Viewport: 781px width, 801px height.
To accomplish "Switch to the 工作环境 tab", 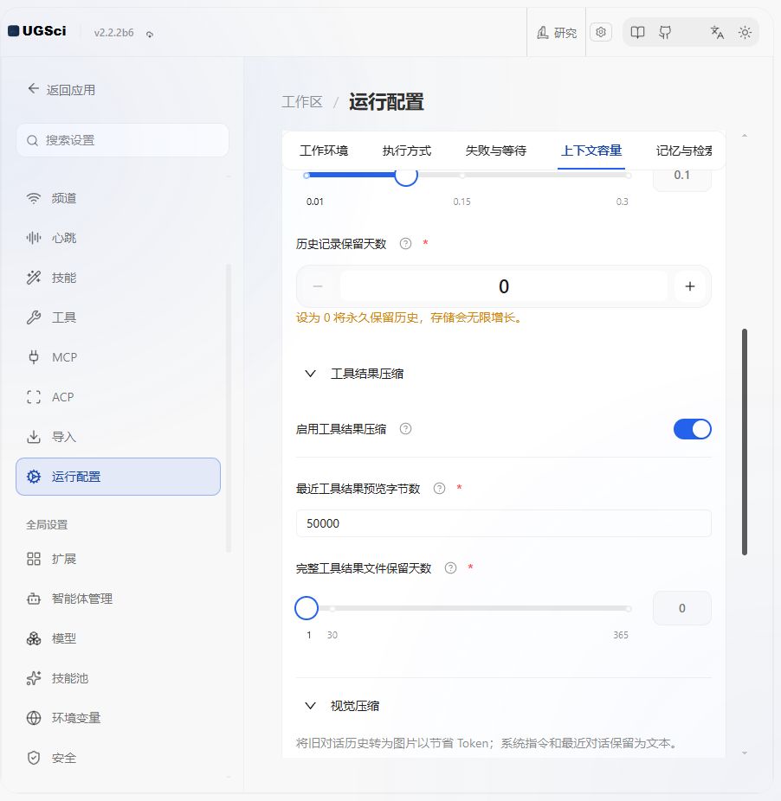I will 324,151.
